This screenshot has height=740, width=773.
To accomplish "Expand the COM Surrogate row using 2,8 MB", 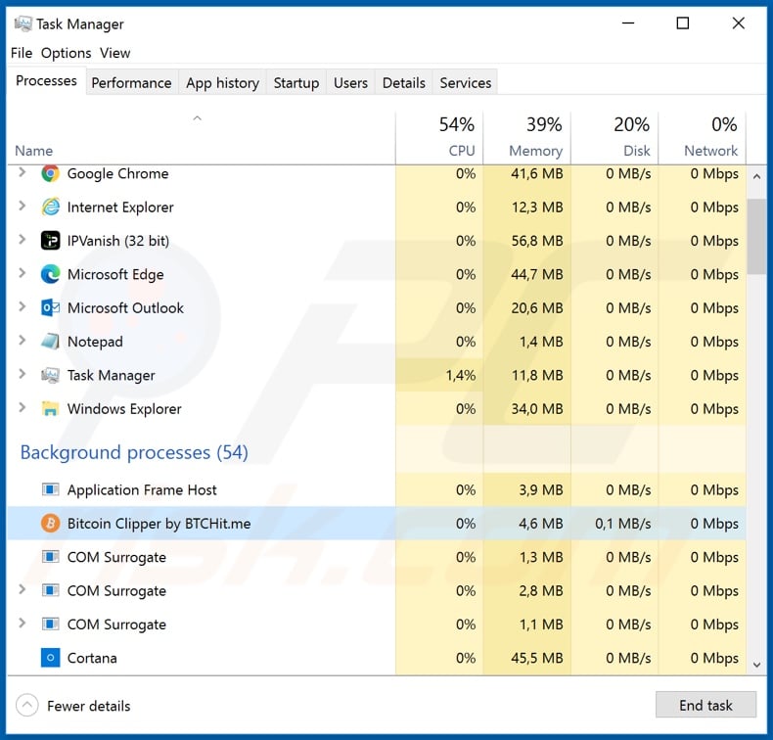I will click(23, 589).
